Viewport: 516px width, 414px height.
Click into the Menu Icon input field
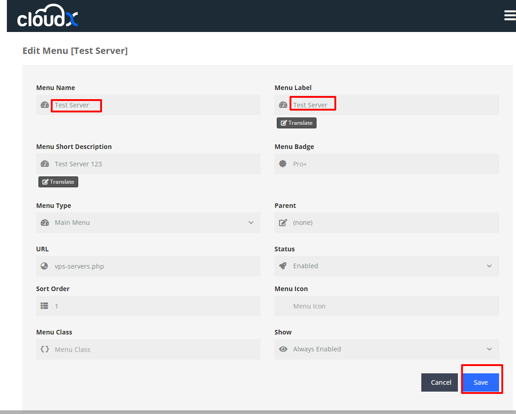393,306
